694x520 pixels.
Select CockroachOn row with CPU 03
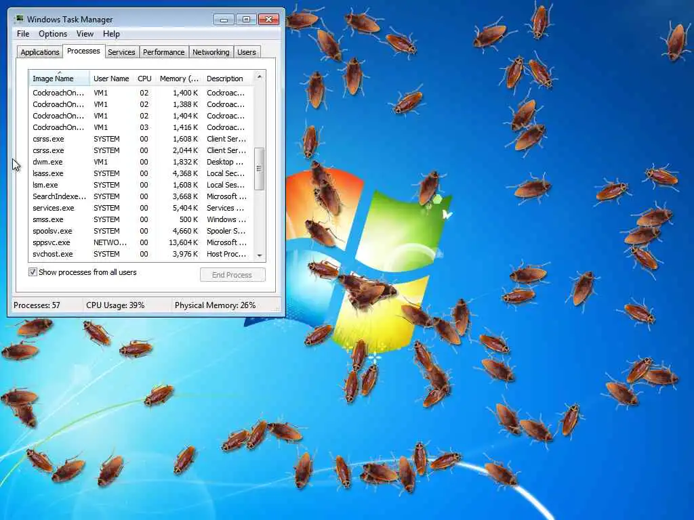[142, 127]
